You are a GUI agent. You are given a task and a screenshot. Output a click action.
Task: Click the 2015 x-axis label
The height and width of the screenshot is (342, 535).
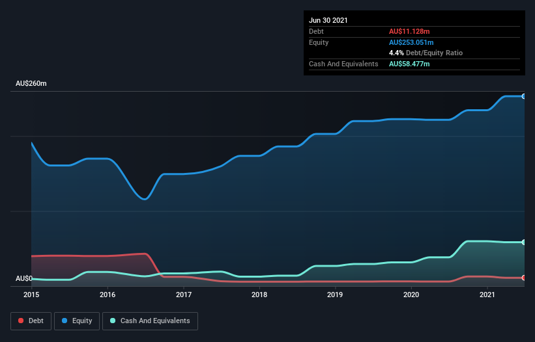[31, 295]
